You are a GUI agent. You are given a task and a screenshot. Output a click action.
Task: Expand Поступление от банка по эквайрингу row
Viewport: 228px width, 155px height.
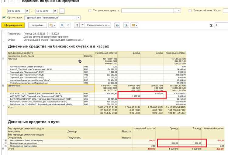[5, 140]
